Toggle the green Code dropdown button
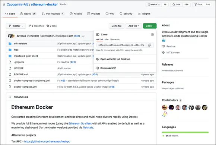The image size is (216, 145). pos(150,26)
